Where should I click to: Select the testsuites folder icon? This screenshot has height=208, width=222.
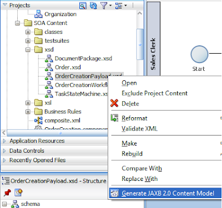(x=38, y=41)
